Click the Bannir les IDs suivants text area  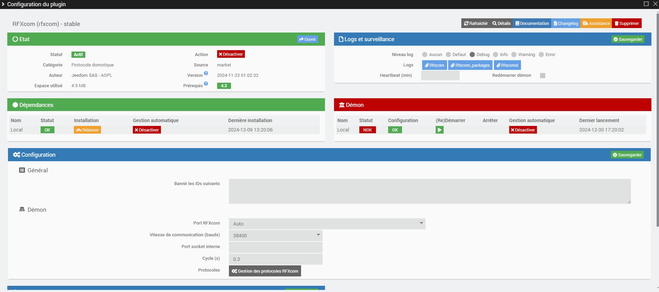click(429, 191)
